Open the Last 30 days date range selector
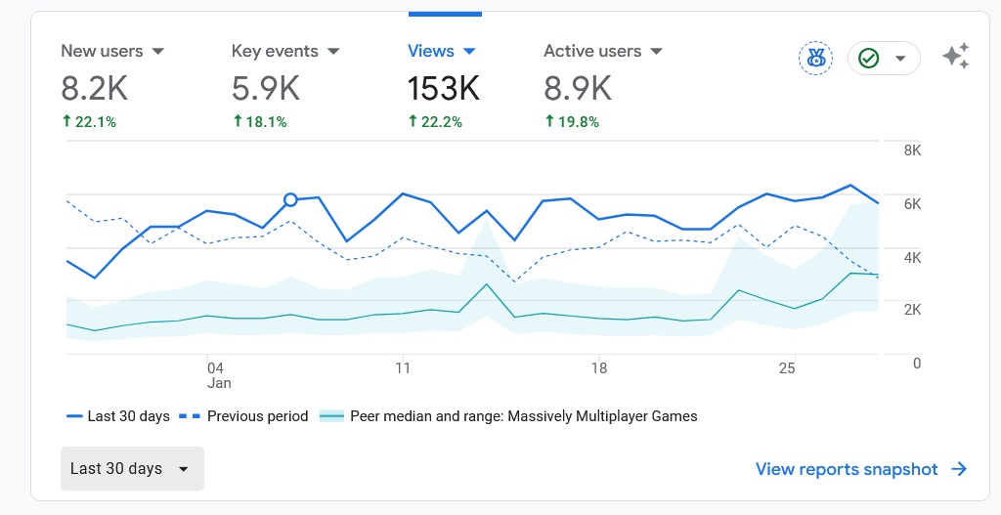Viewport: 1001px width, 515px height. (132, 468)
